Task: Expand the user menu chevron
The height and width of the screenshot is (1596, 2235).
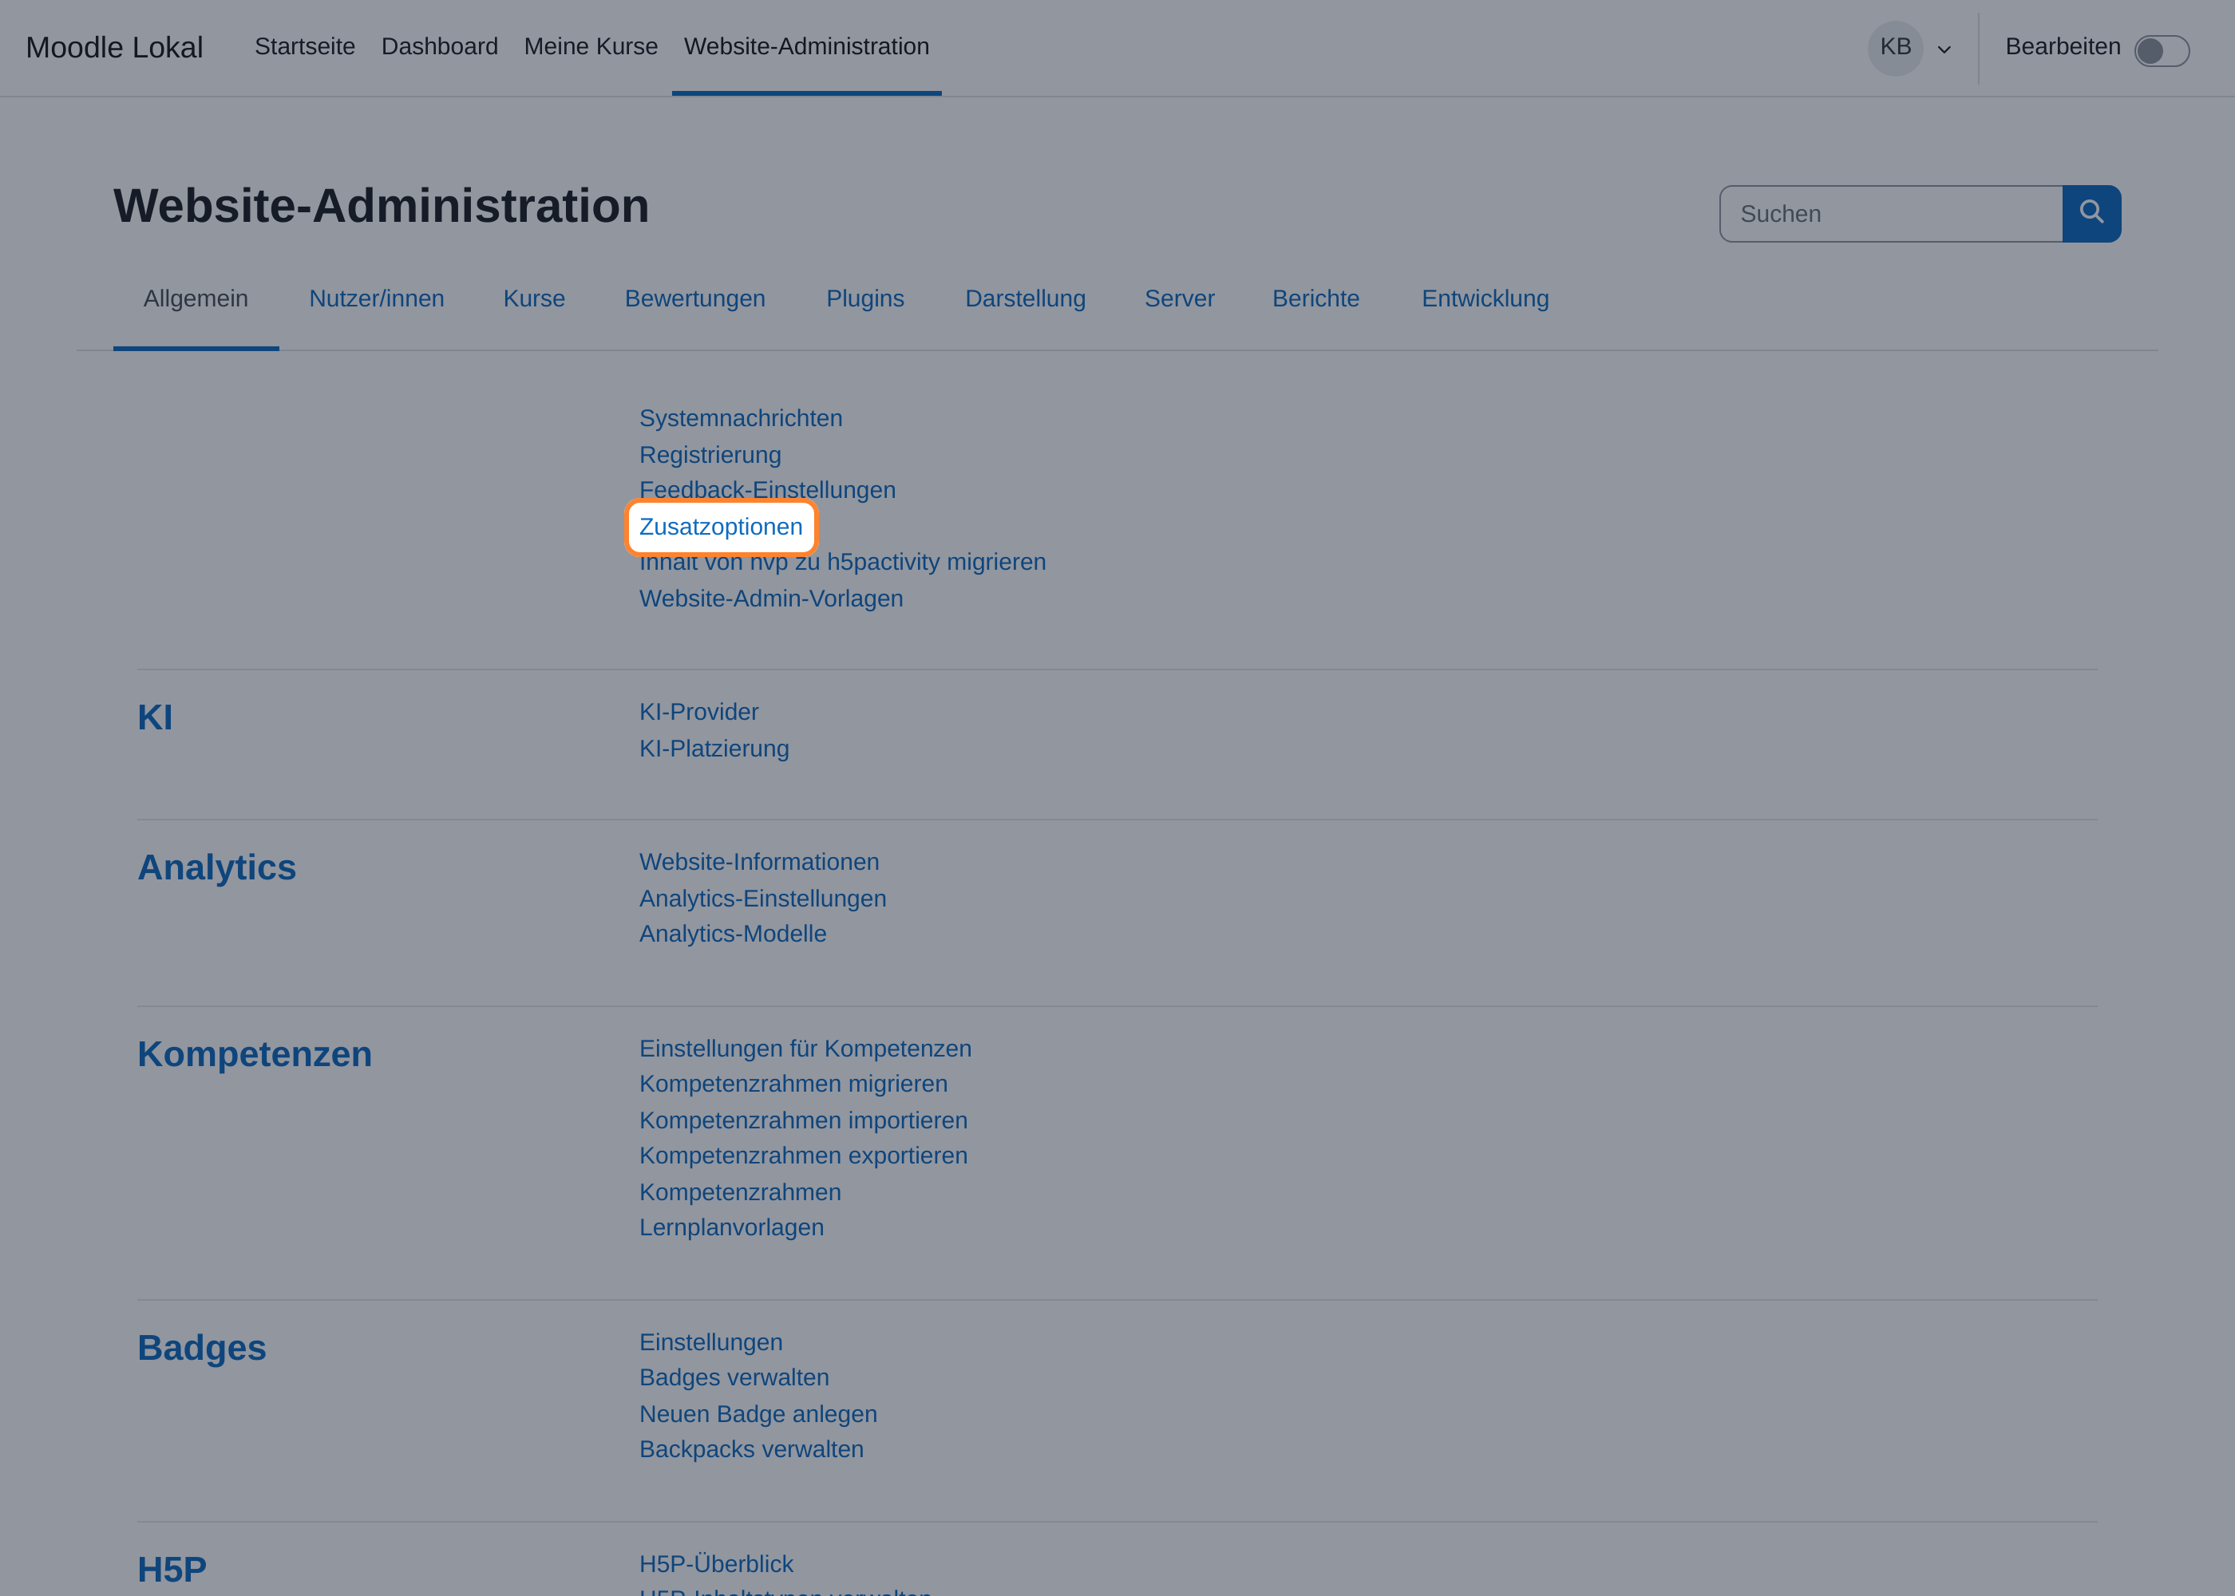Action: (1944, 49)
